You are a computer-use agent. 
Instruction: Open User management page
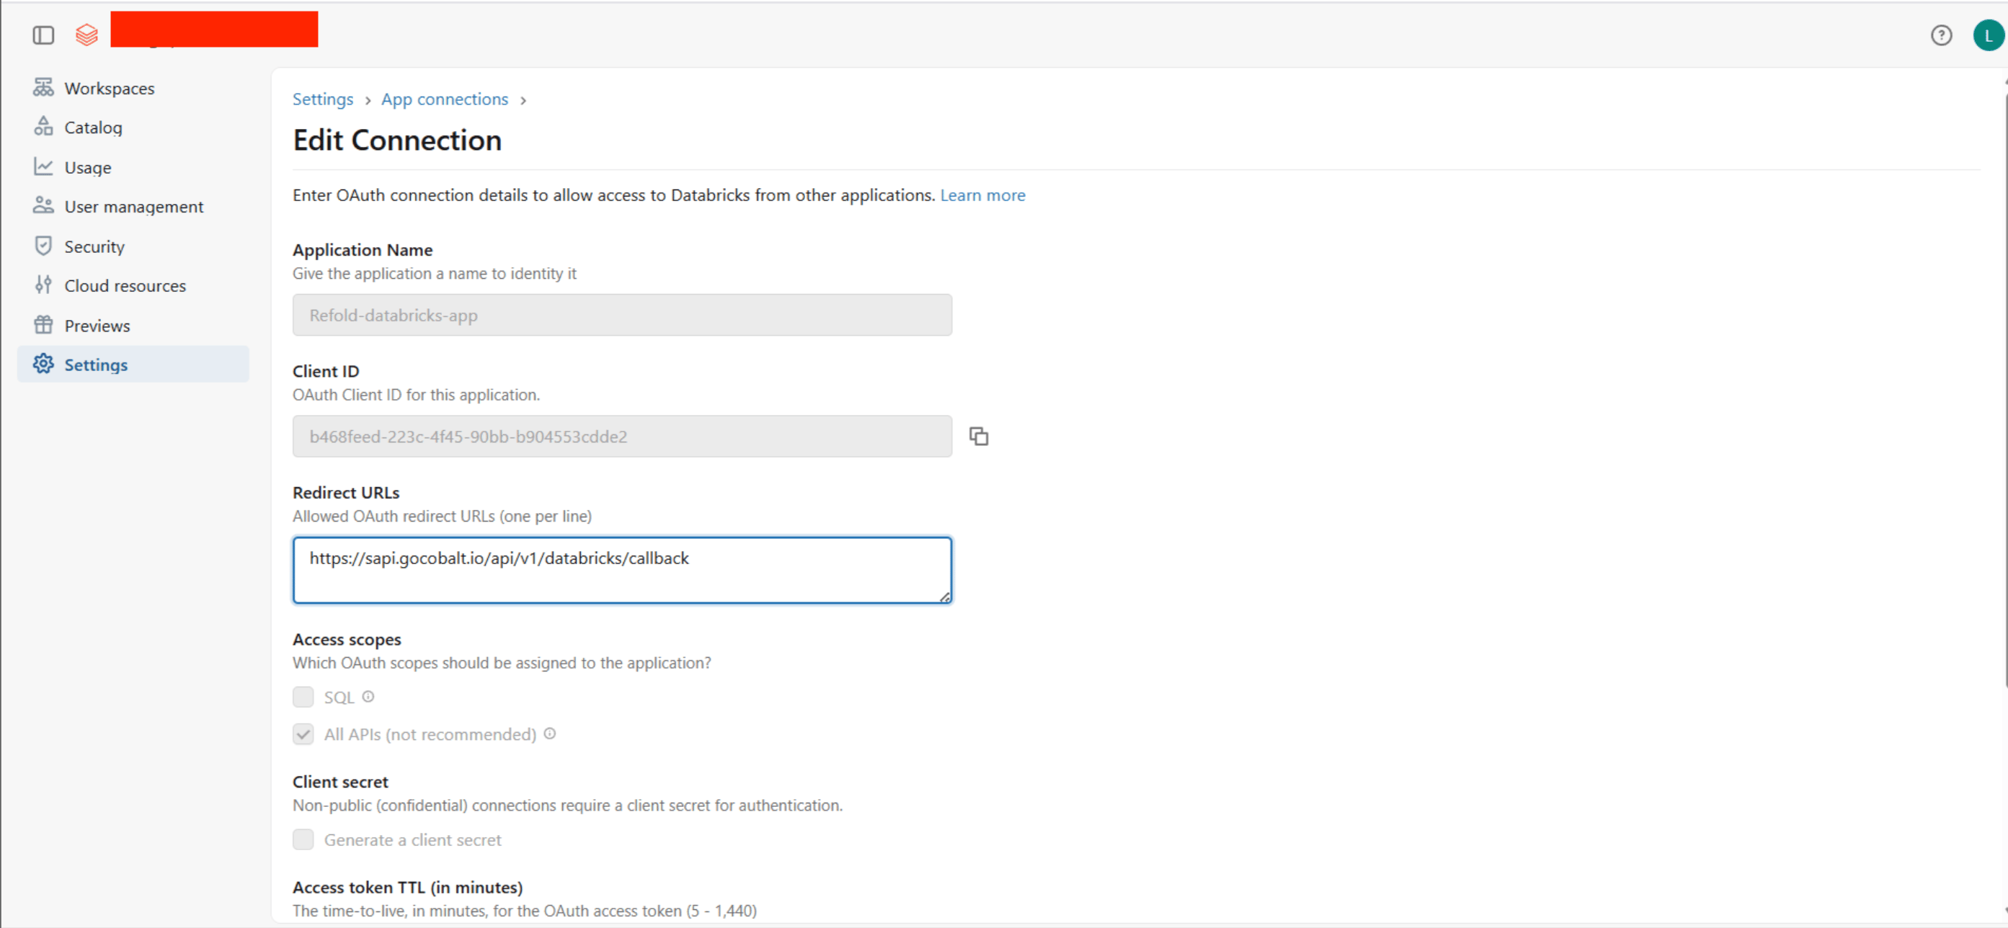[x=133, y=207]
